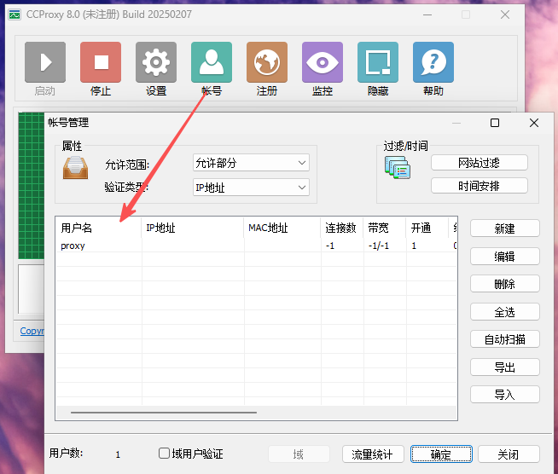Click the 过滤/时间 stacked windows icon
Image resolution: width=558 pixels, height=474 pixels.
click(x=398, y=167)
